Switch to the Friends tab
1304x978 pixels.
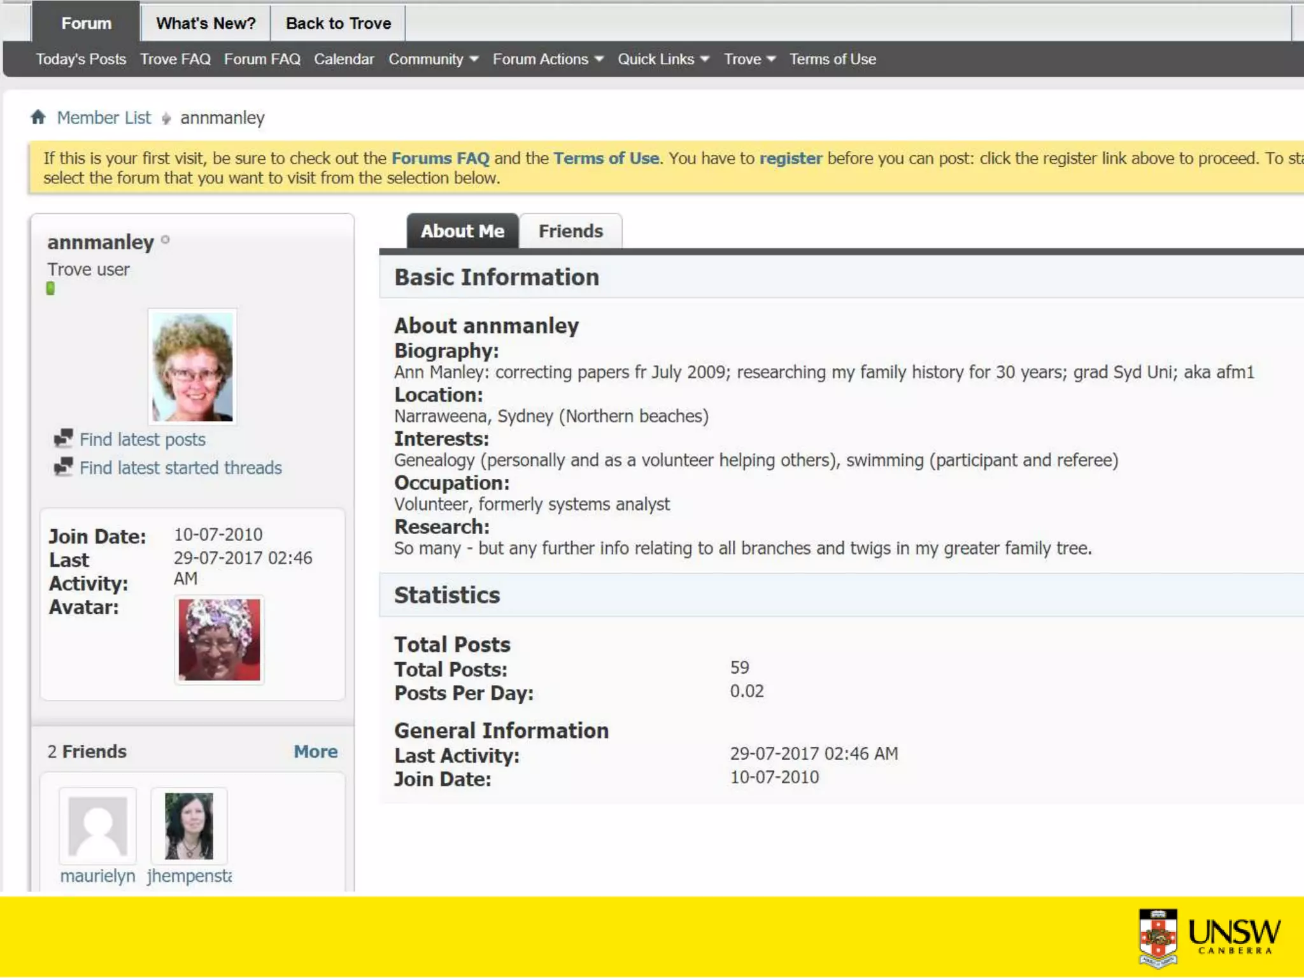(570, 231)
